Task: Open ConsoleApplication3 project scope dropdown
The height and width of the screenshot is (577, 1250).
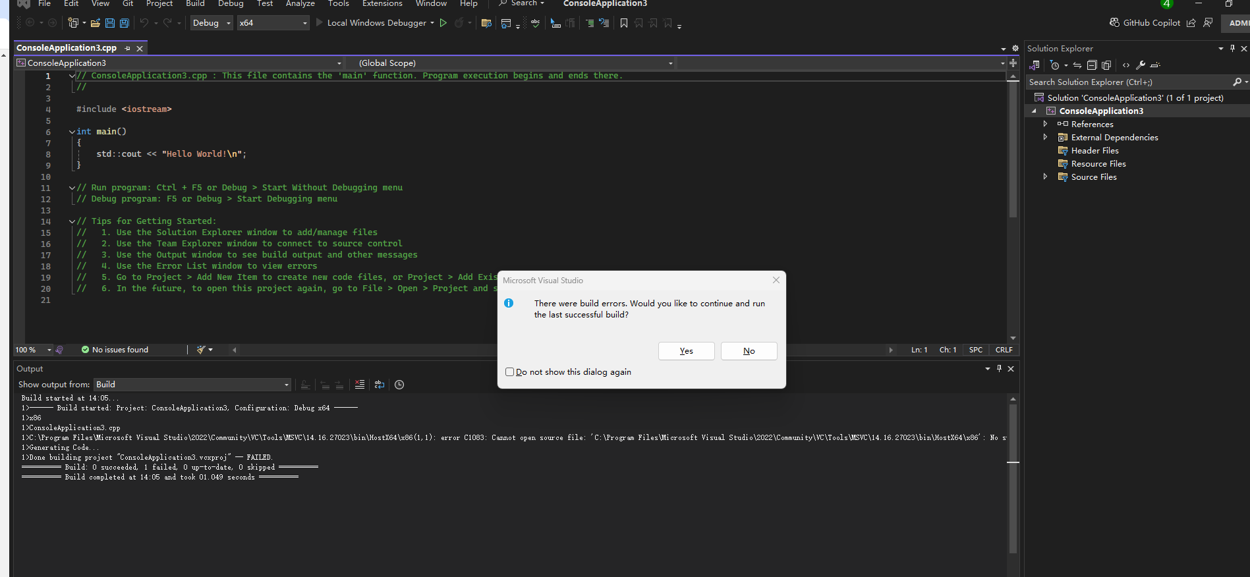Action: pos(179,63)
